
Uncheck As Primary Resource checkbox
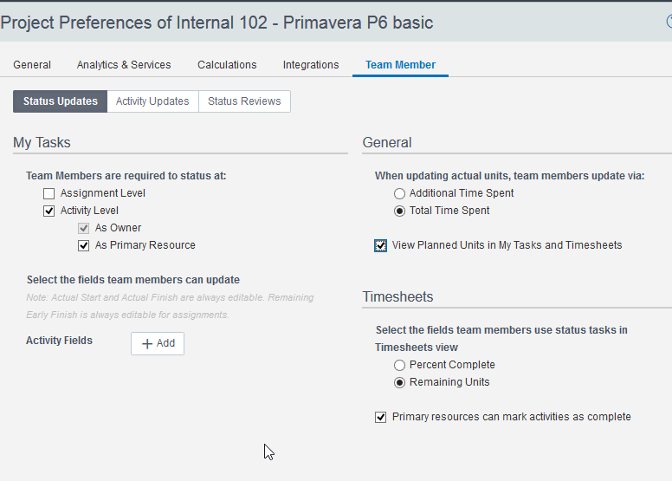click(x=84, y=245)
